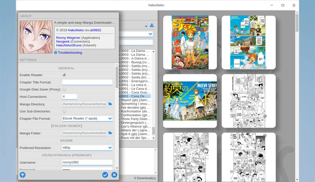
Task: Click the up-arrow icon in settings footer
Action: coord(23,175)
